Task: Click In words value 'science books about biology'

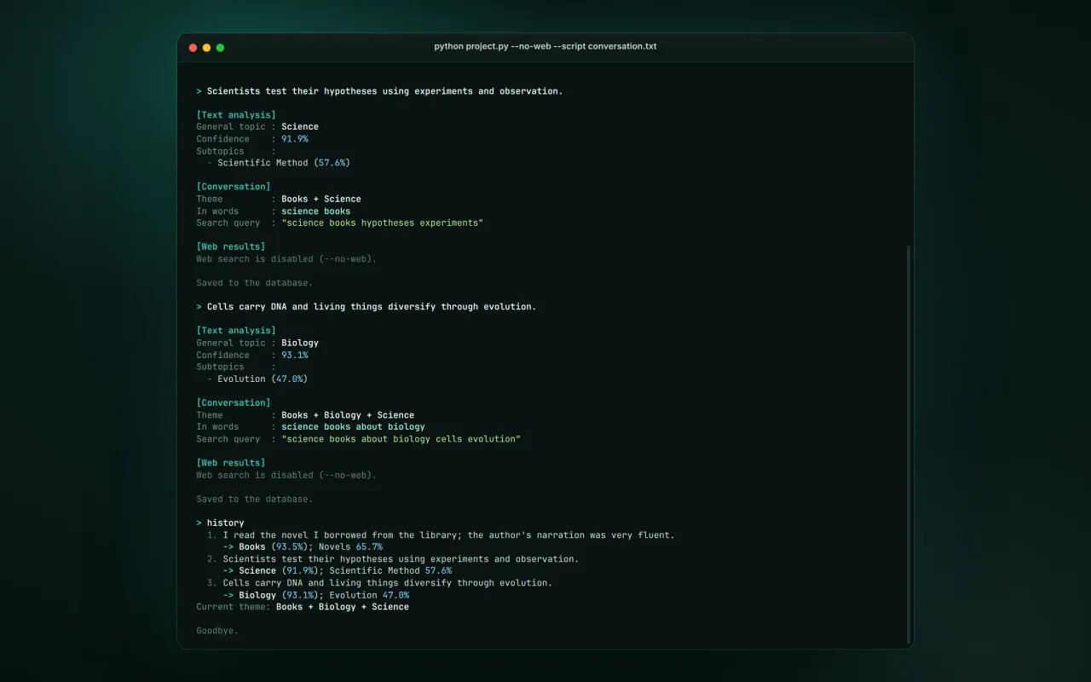Action: 353,427
